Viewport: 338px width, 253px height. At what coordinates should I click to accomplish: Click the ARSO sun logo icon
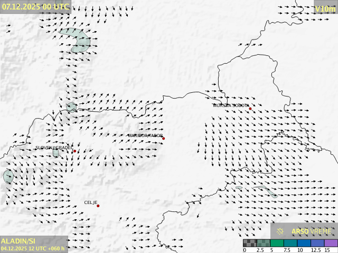tap(280, 231)
